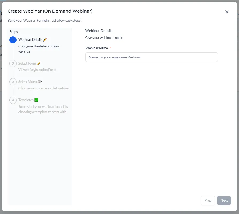Select the step 2 number circle
239x214 pixels.
pyautogui.click(x=13, y=64)
